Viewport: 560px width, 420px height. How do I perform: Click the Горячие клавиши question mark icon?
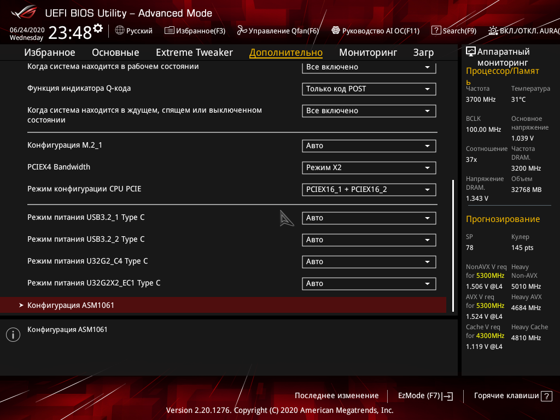click(546, 396)
